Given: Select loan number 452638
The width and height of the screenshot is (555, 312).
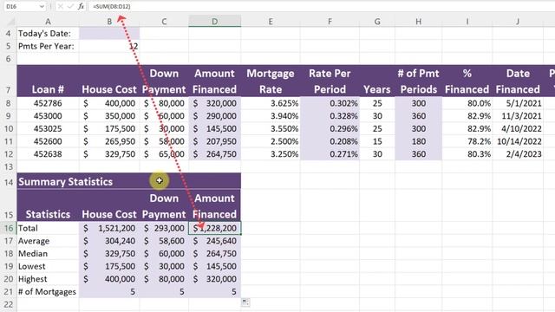Looking at the screenshot, I should coord(48,154).
